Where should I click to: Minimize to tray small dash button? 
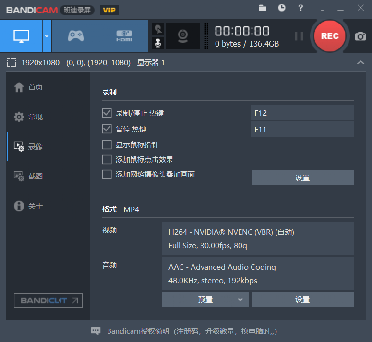pos(322,10)
